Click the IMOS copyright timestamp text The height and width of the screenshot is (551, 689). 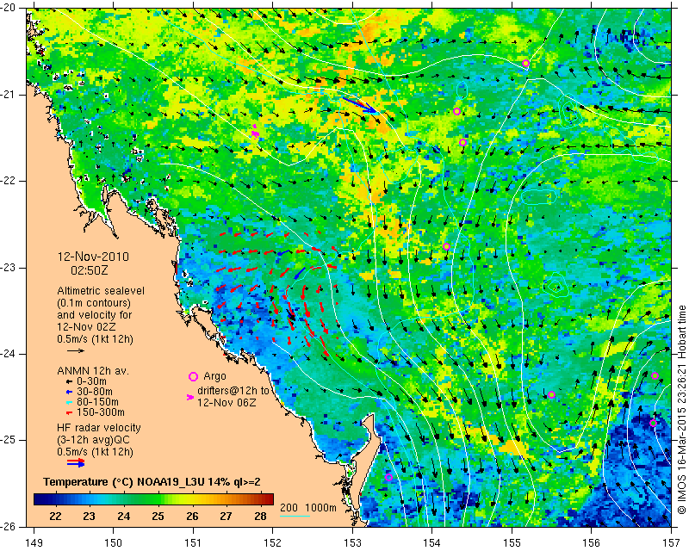tap(681, 409)
